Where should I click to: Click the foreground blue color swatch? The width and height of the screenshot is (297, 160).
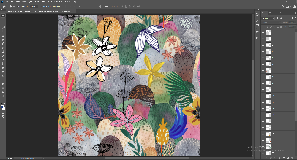pos(2,107)
